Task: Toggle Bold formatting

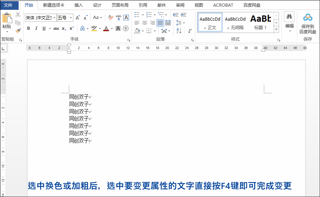Action: (28, 28)
